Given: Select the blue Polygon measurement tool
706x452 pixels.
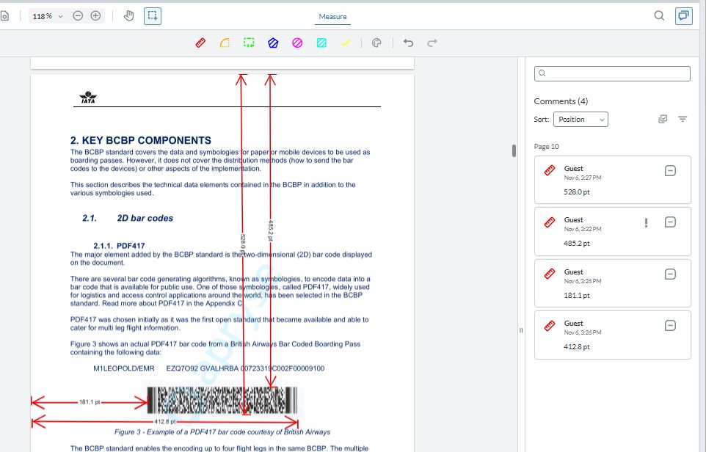Looking at the screenshot, I should click(272, 43).
